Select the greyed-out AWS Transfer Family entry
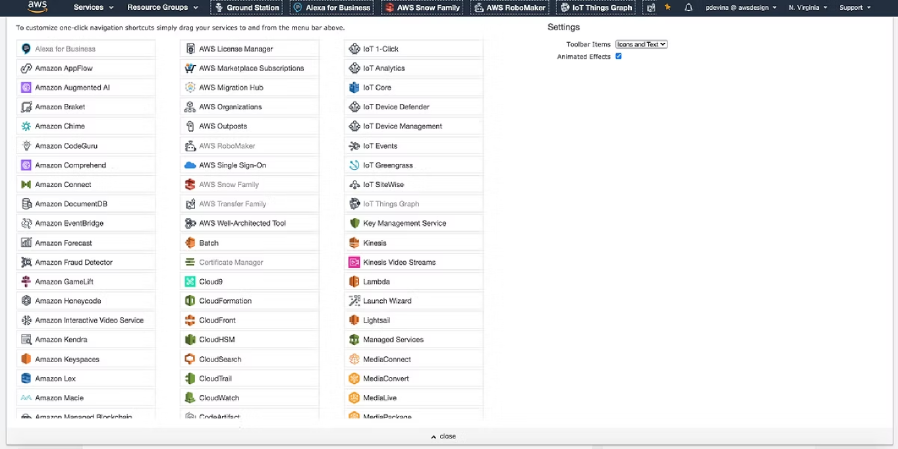Viewport: 898px width, 449px height. point(250,204)
